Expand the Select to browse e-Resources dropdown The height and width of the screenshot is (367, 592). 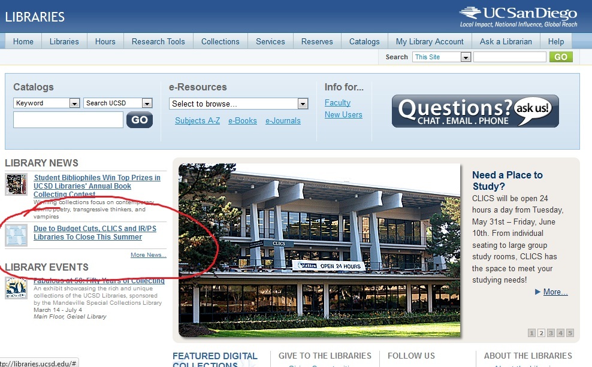coord(303,104)
